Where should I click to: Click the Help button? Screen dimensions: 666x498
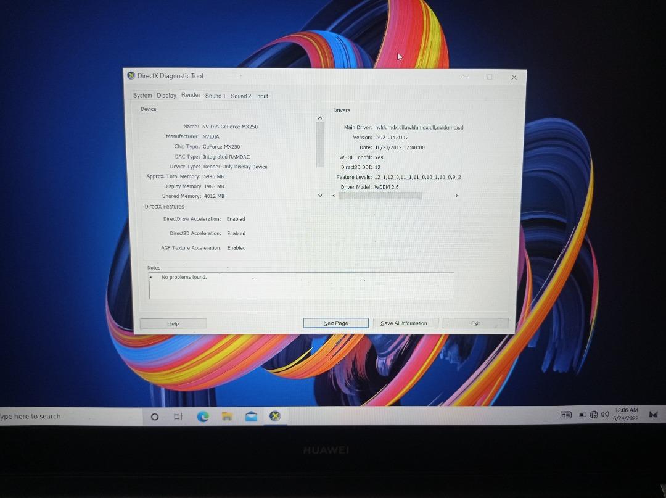point(173,324)
